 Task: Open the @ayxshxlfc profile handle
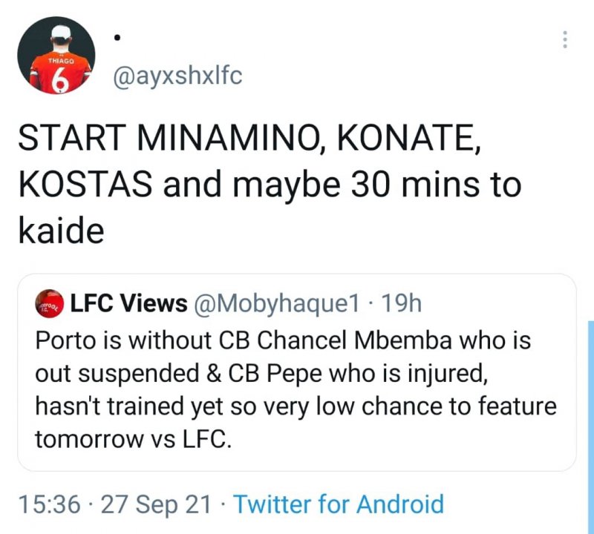(177, 76)
